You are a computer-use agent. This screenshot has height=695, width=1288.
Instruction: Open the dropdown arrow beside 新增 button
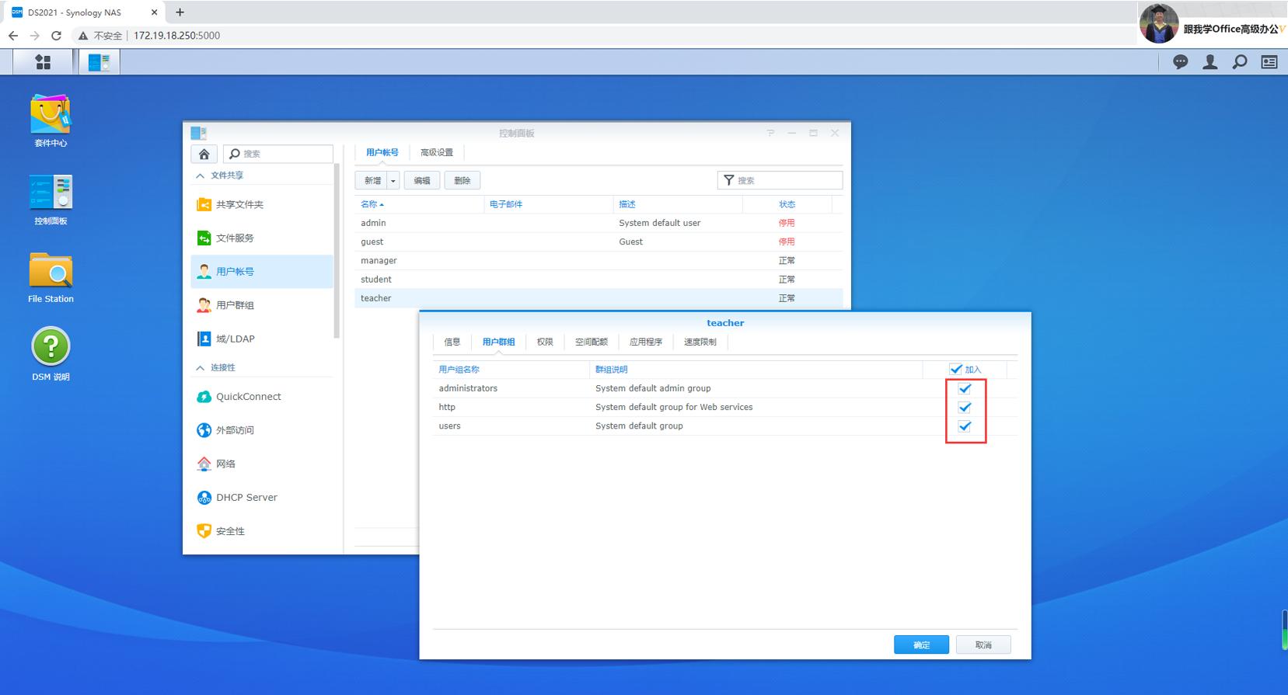[x=393, y=181]
